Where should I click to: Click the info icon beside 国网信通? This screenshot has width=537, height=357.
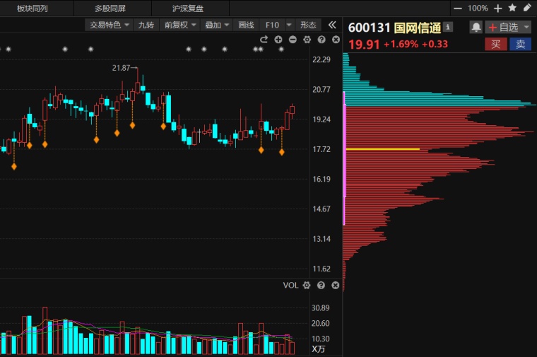click(447, 26)
